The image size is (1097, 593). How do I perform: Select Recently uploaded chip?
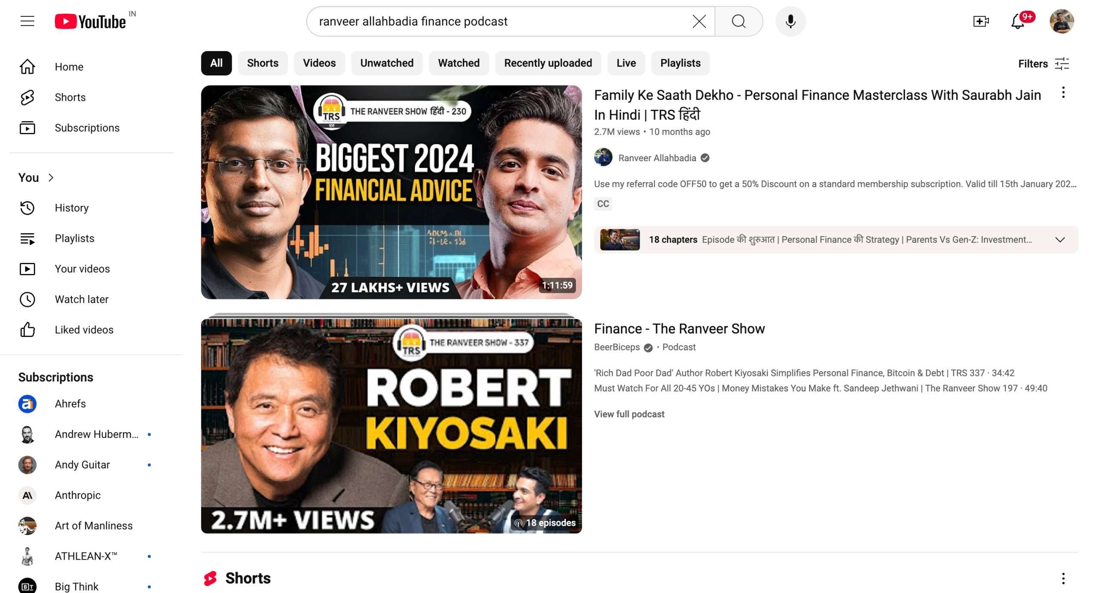tap(548, 63)
